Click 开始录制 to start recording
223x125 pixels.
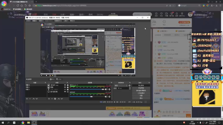coord(141,88)
